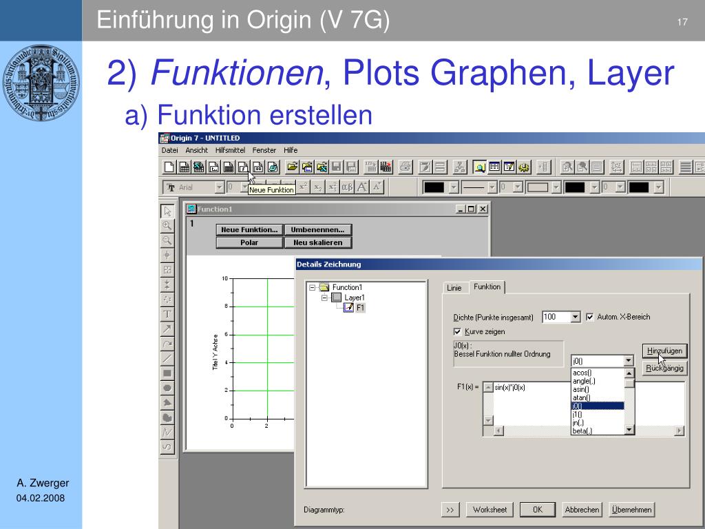Toggle the Kurve zeigen checkbox

tap(457, 331)
